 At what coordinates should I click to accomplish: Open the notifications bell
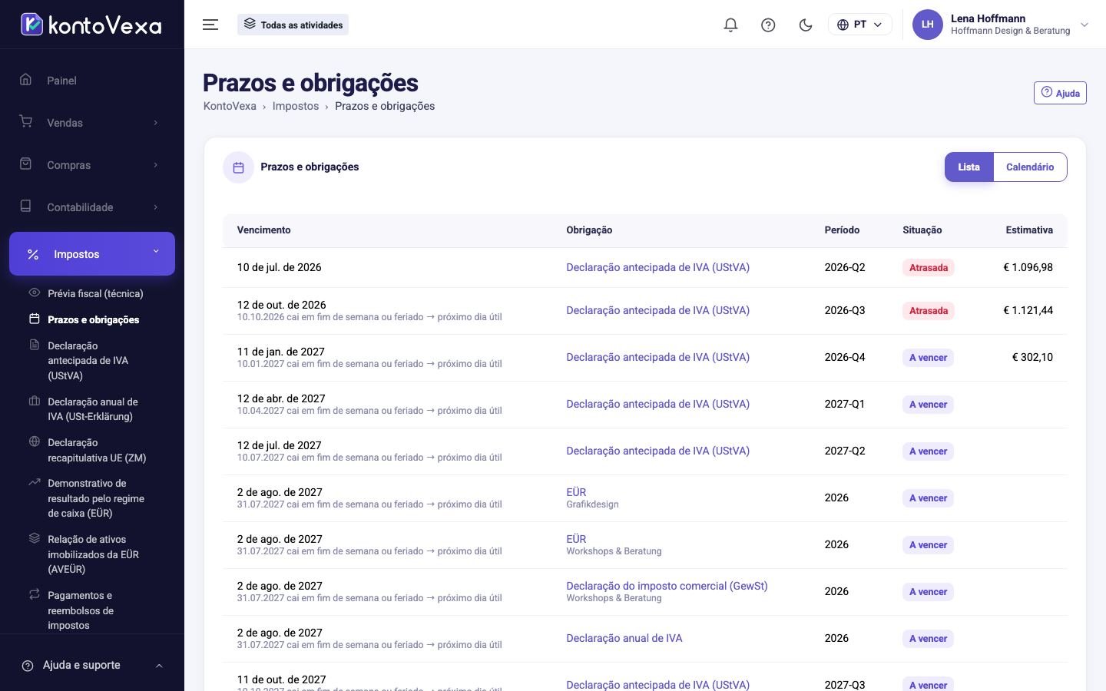[x=730, y=25]
